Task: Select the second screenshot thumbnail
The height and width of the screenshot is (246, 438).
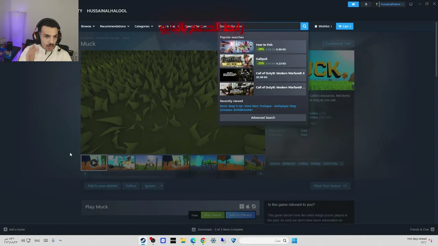Action: [121, 163]
